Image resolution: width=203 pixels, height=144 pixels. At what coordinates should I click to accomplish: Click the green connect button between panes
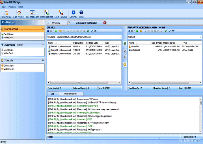click(125, 43)
